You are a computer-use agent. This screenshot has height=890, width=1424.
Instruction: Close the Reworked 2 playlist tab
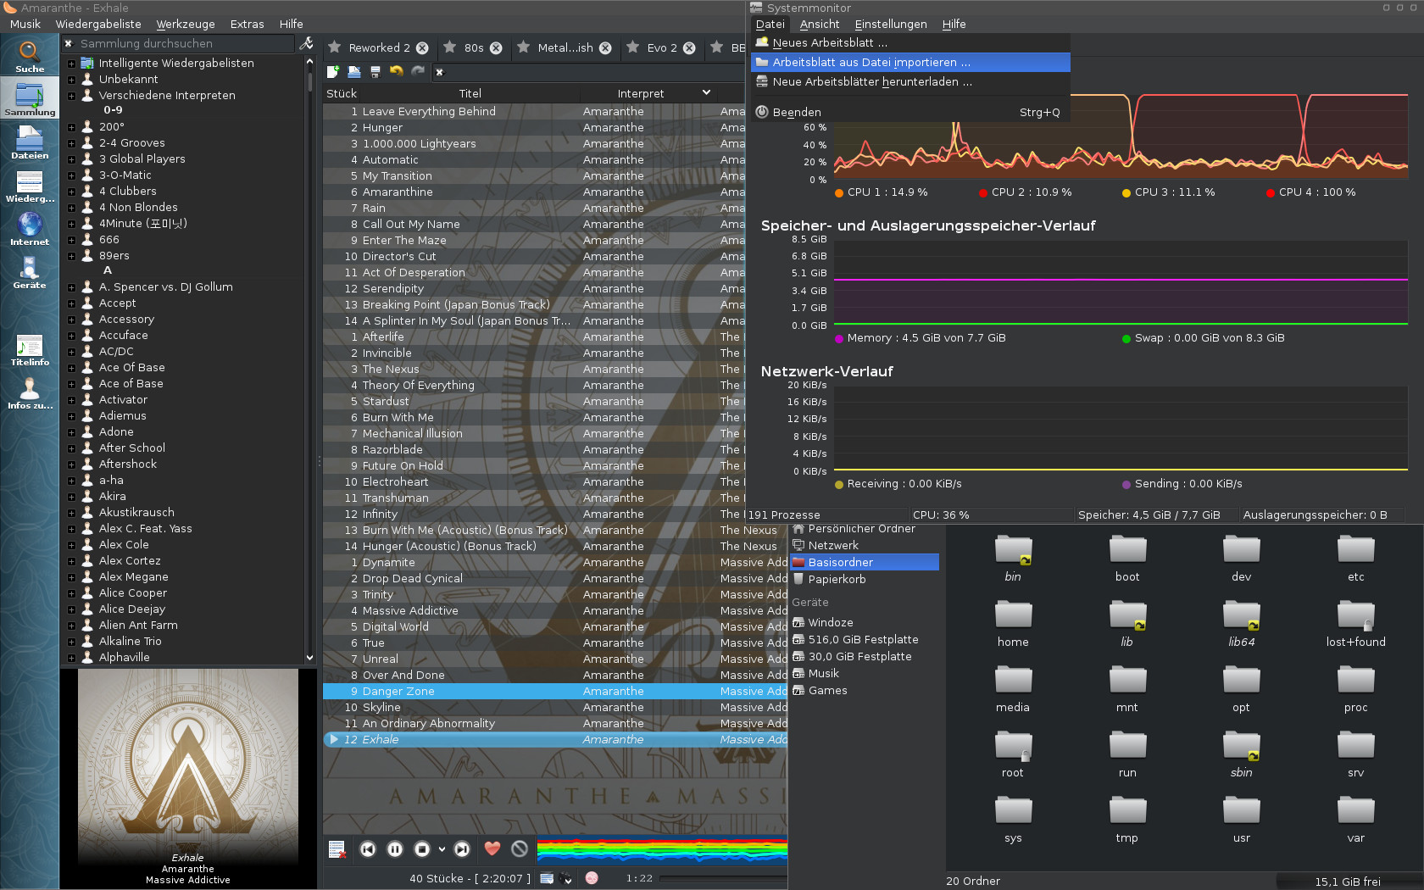tap(422, 48)
